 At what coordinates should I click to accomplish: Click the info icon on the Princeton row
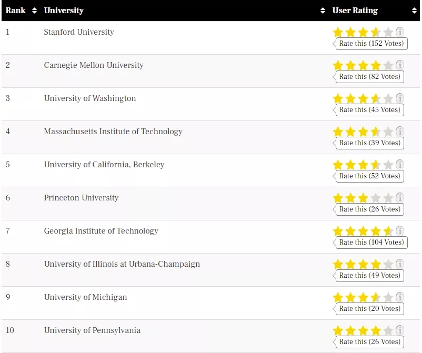tap(400, 198)
